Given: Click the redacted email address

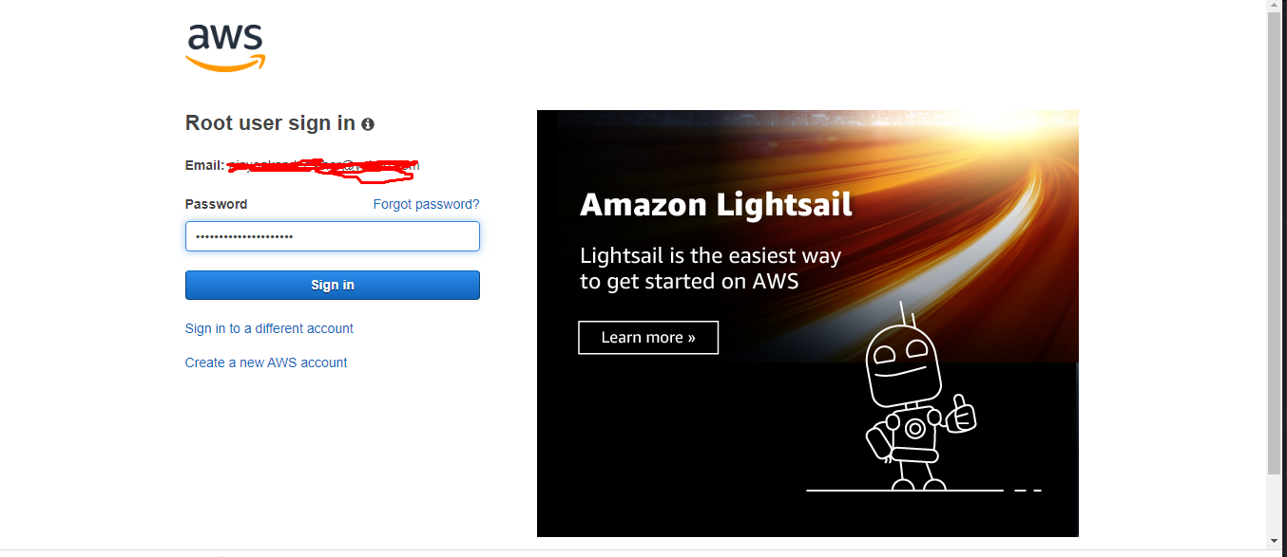Looking at the screenshot, I should (x=323, y=167).
